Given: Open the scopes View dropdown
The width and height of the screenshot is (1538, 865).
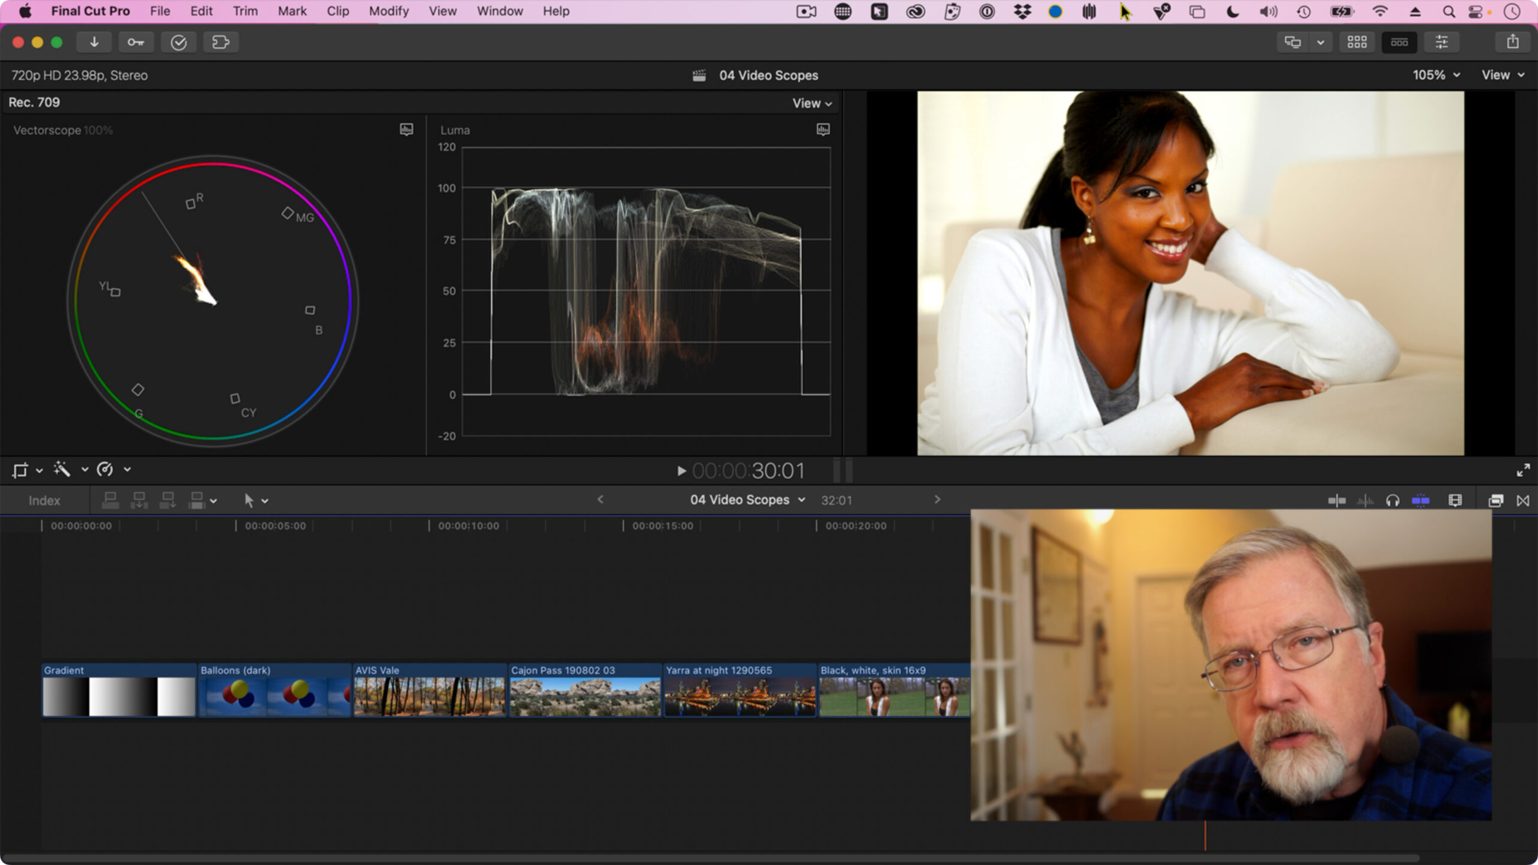Looking at the screenshot, I should 812,103.
